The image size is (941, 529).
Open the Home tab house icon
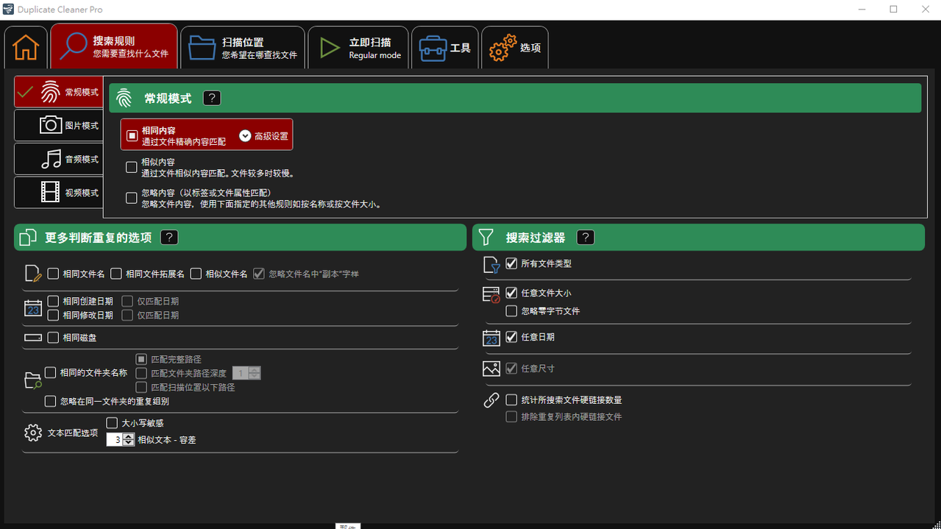pos(26,47)
